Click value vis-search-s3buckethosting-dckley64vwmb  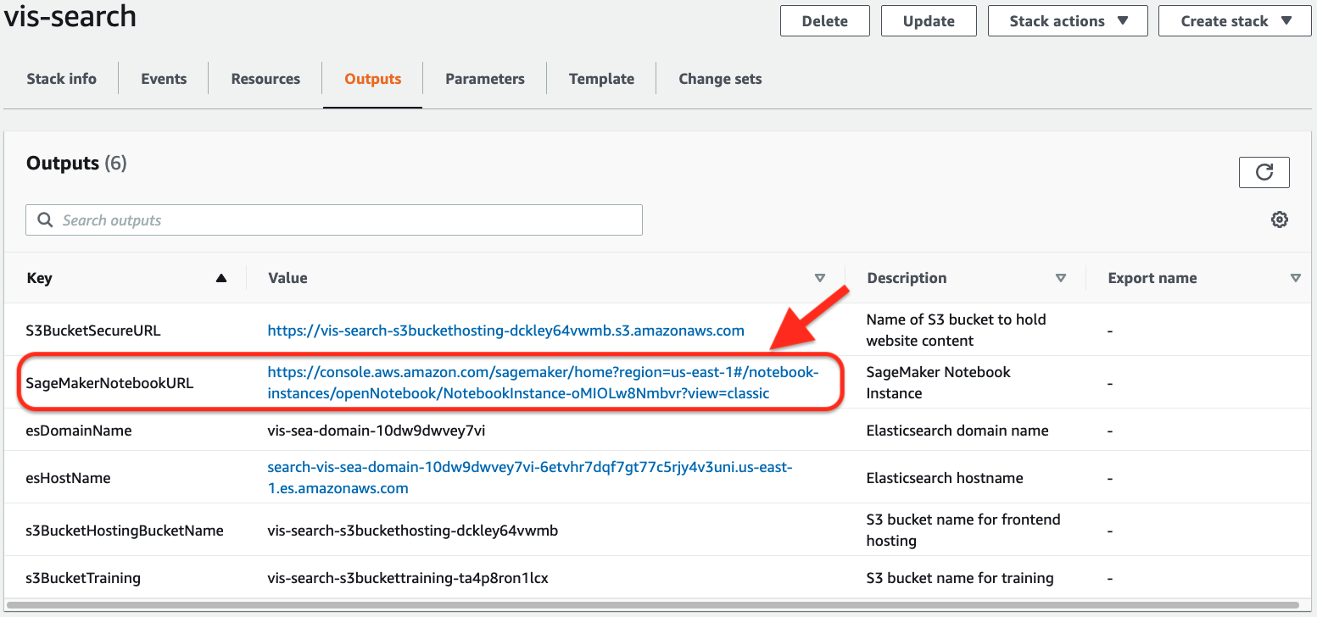(412, 531)
